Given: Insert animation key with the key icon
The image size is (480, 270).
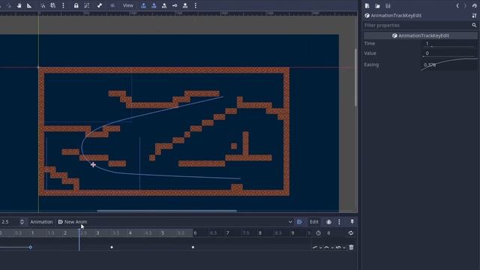Looking at the screenshot, I should point(175,5).
